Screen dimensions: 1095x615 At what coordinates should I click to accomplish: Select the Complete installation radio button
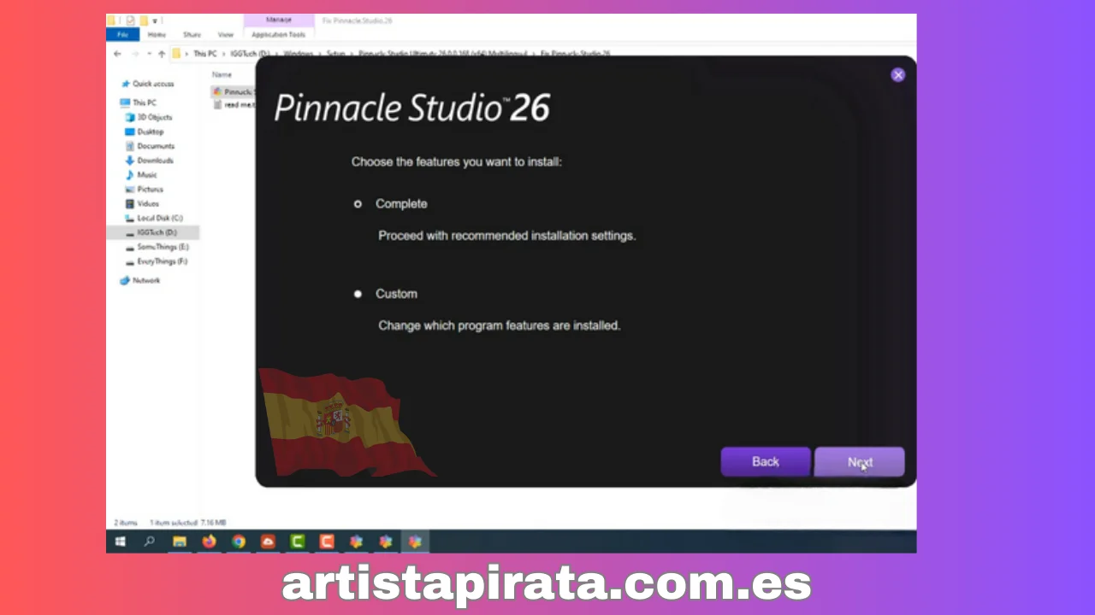(x=358, y=203)
